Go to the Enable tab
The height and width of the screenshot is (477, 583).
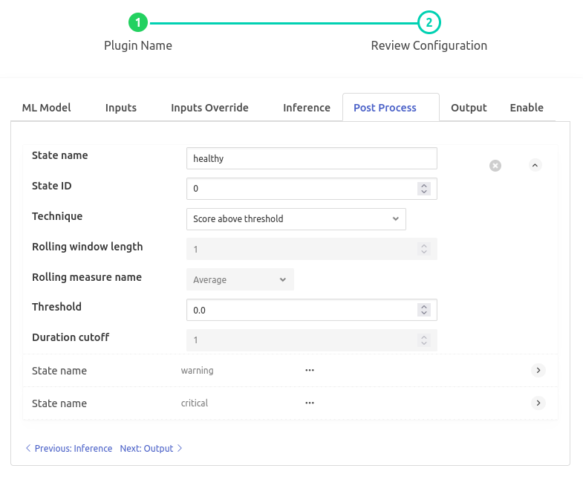[527, 108]
